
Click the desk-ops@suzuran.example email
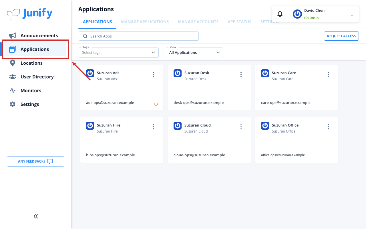point(199,102)
